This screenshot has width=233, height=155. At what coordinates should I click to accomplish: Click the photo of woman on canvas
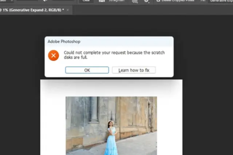click(111, 126)
